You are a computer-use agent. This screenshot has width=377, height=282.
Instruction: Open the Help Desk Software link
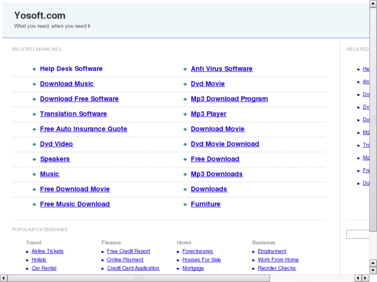tap(71, 69)
